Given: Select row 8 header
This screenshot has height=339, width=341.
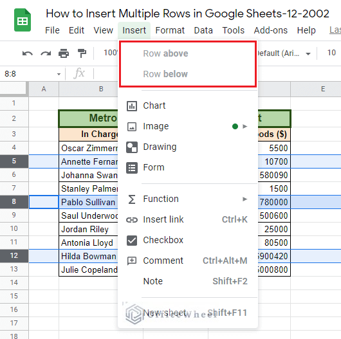Looking at the screenshot, I should click(x=14, y=201).
